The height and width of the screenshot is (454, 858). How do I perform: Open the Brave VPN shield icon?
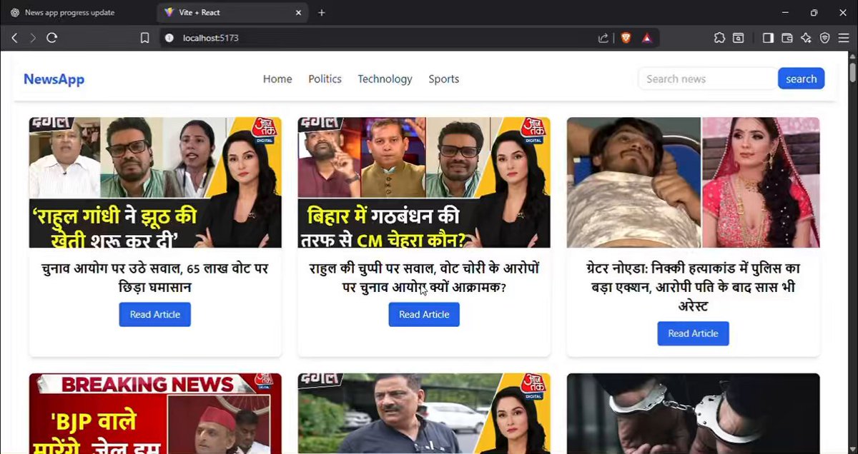pos(825,38)
